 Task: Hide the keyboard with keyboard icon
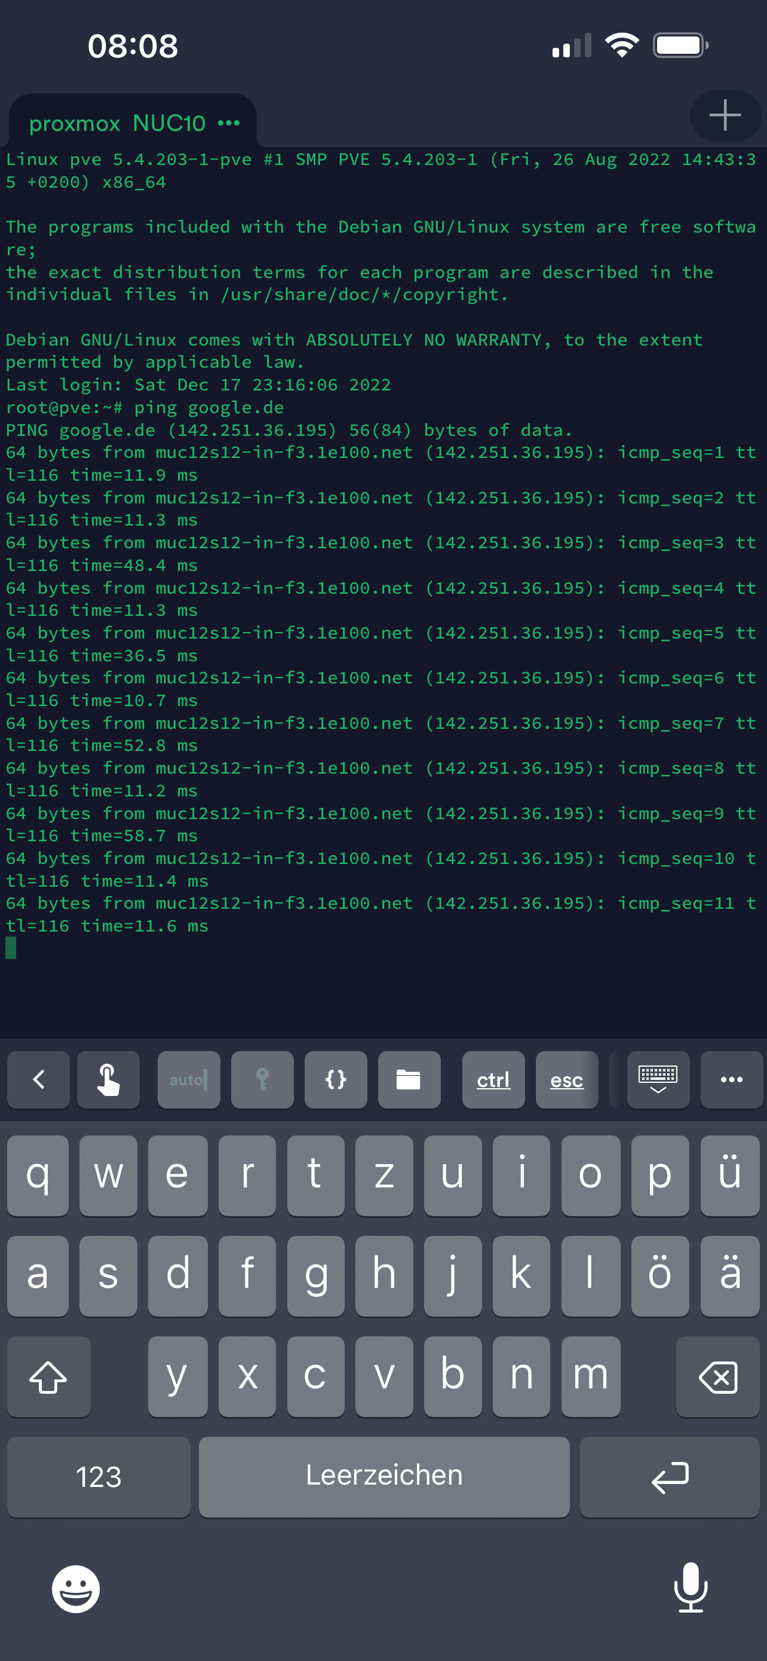point(658,1079)
